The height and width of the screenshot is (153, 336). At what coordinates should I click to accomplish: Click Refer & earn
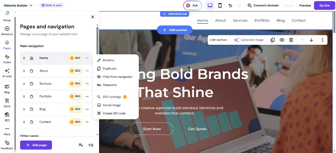pos(52,5)
